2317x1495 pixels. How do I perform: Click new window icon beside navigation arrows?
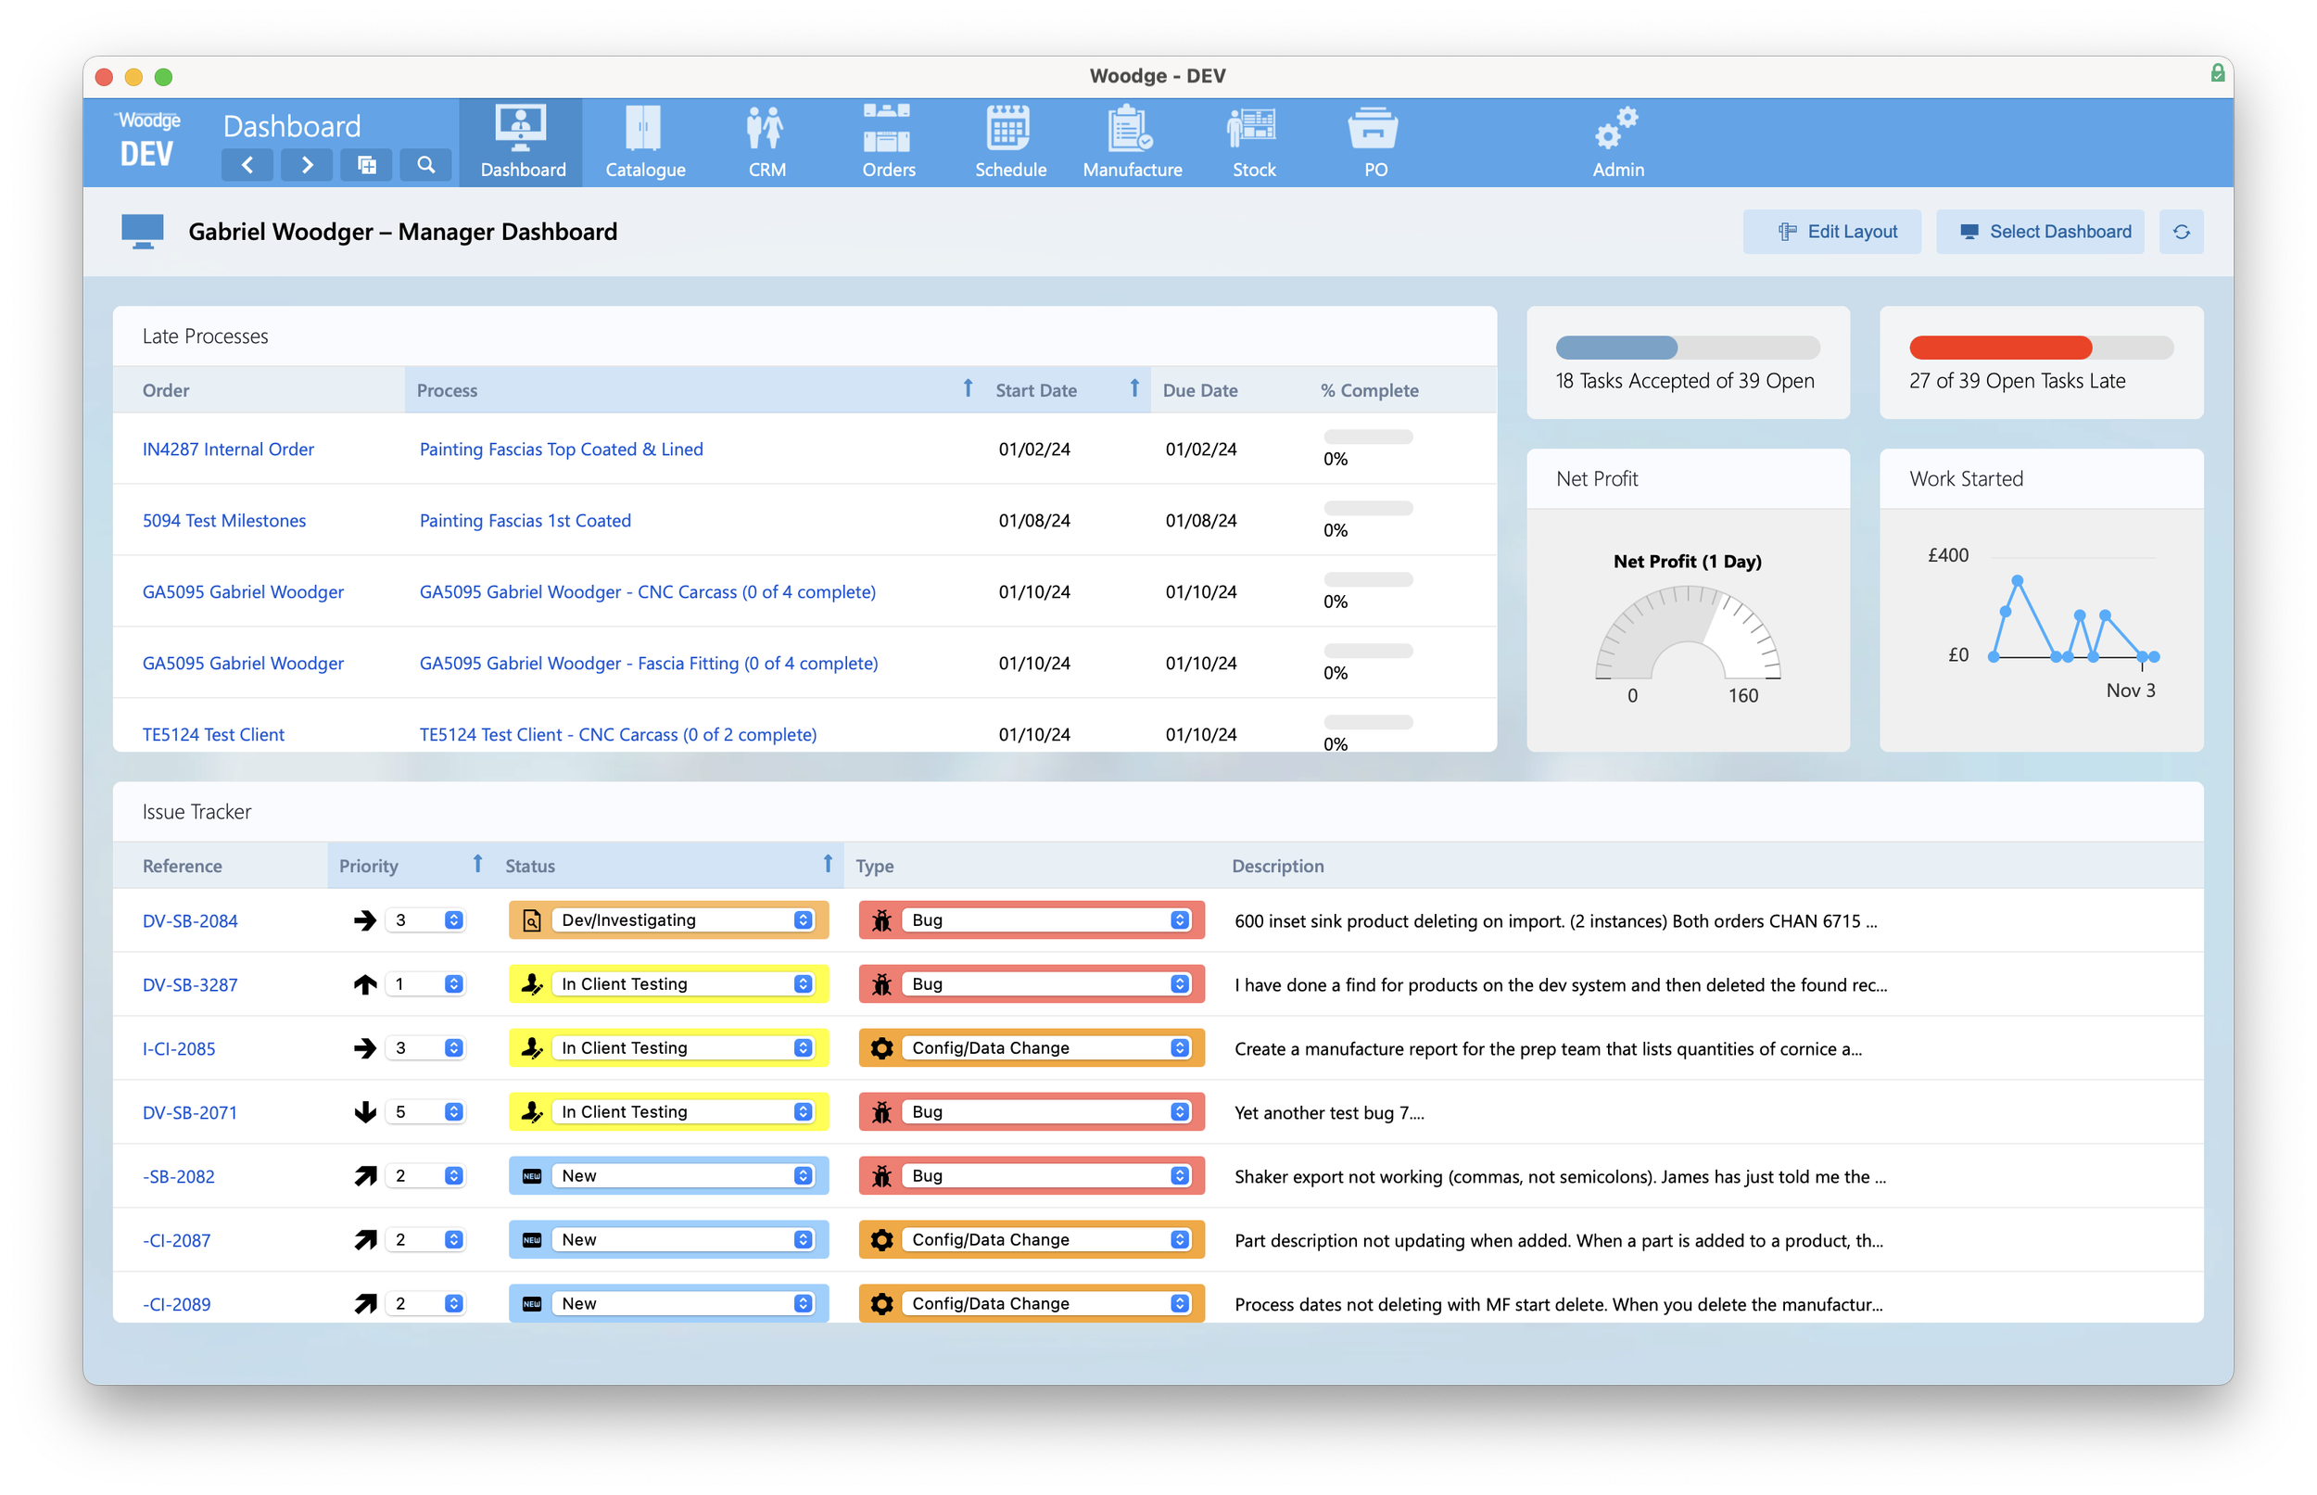click(x=367, y=165)
